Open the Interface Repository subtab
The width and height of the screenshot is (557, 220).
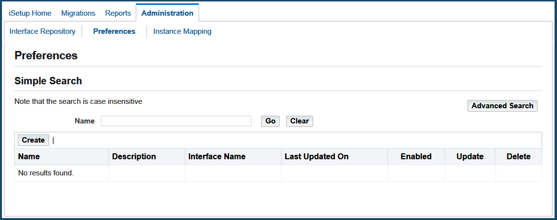click(42, 31)
